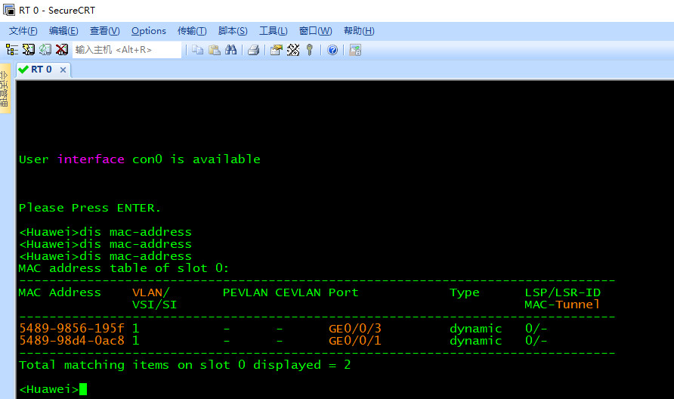Viewport: 674px width, 399px height.
Task: Close the RT 0 tab
Action: click(x=63, y=70)
